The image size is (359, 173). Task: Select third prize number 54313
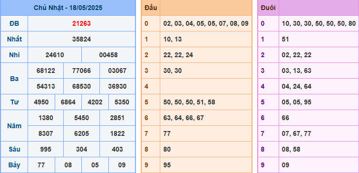[x=46, y=87]
